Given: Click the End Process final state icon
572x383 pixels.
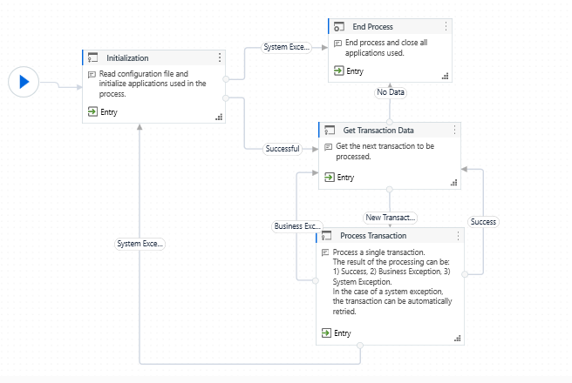Looking at the screenshot, I should tap(339, 27).
